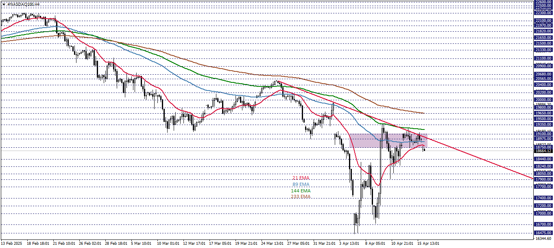Click the 17700.00 price level label
Screen dimensions: 554x248
[543, 187]
